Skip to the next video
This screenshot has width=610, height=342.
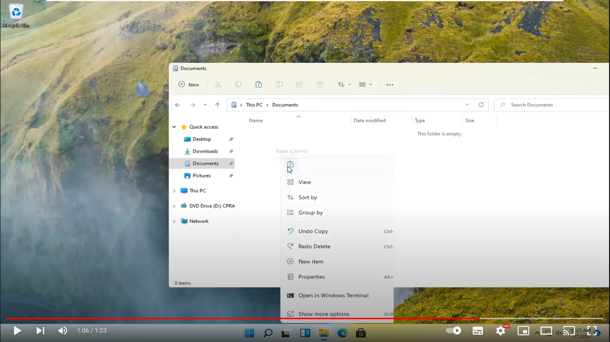(40, 331)
